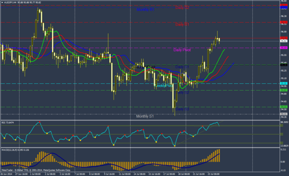Click the bottom RSI level marker box
The image size is (289, 176).
(x=282, y=143)
